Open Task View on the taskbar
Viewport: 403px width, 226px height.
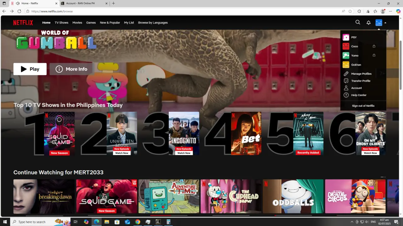(76, 222)
